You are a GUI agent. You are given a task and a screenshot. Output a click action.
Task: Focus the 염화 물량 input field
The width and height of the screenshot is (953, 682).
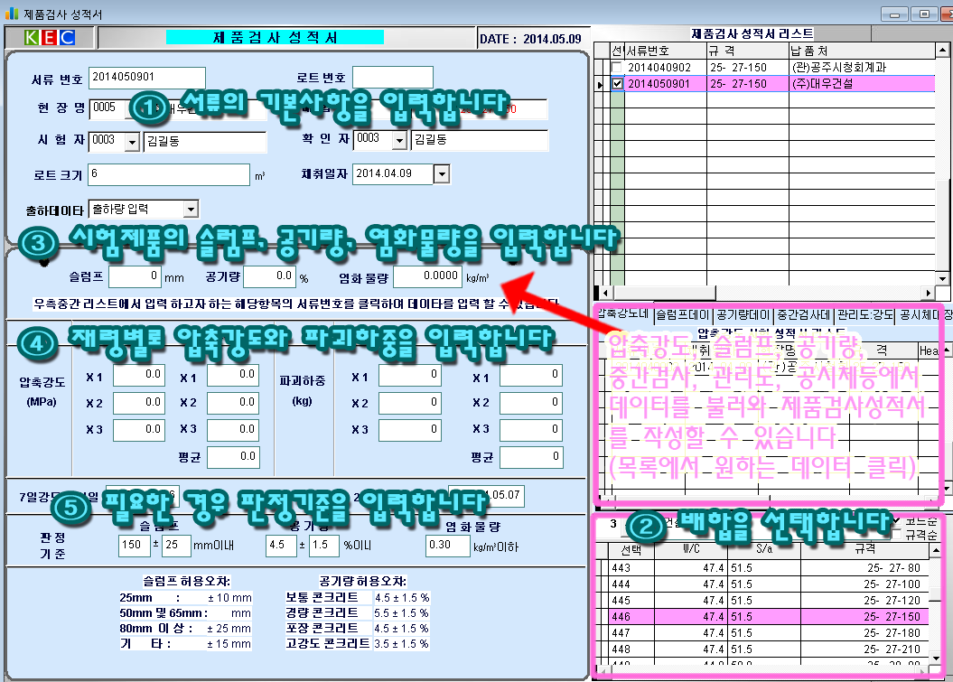(427, 276)
